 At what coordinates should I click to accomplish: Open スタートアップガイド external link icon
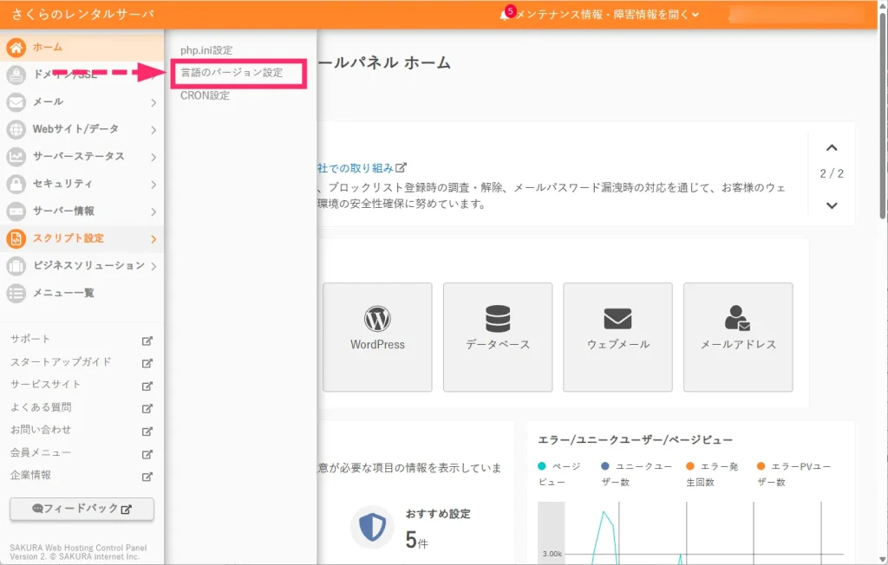(x=147, y=363)
